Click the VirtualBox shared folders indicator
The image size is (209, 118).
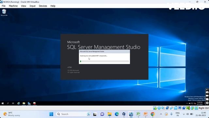click(x=176, y=108)
